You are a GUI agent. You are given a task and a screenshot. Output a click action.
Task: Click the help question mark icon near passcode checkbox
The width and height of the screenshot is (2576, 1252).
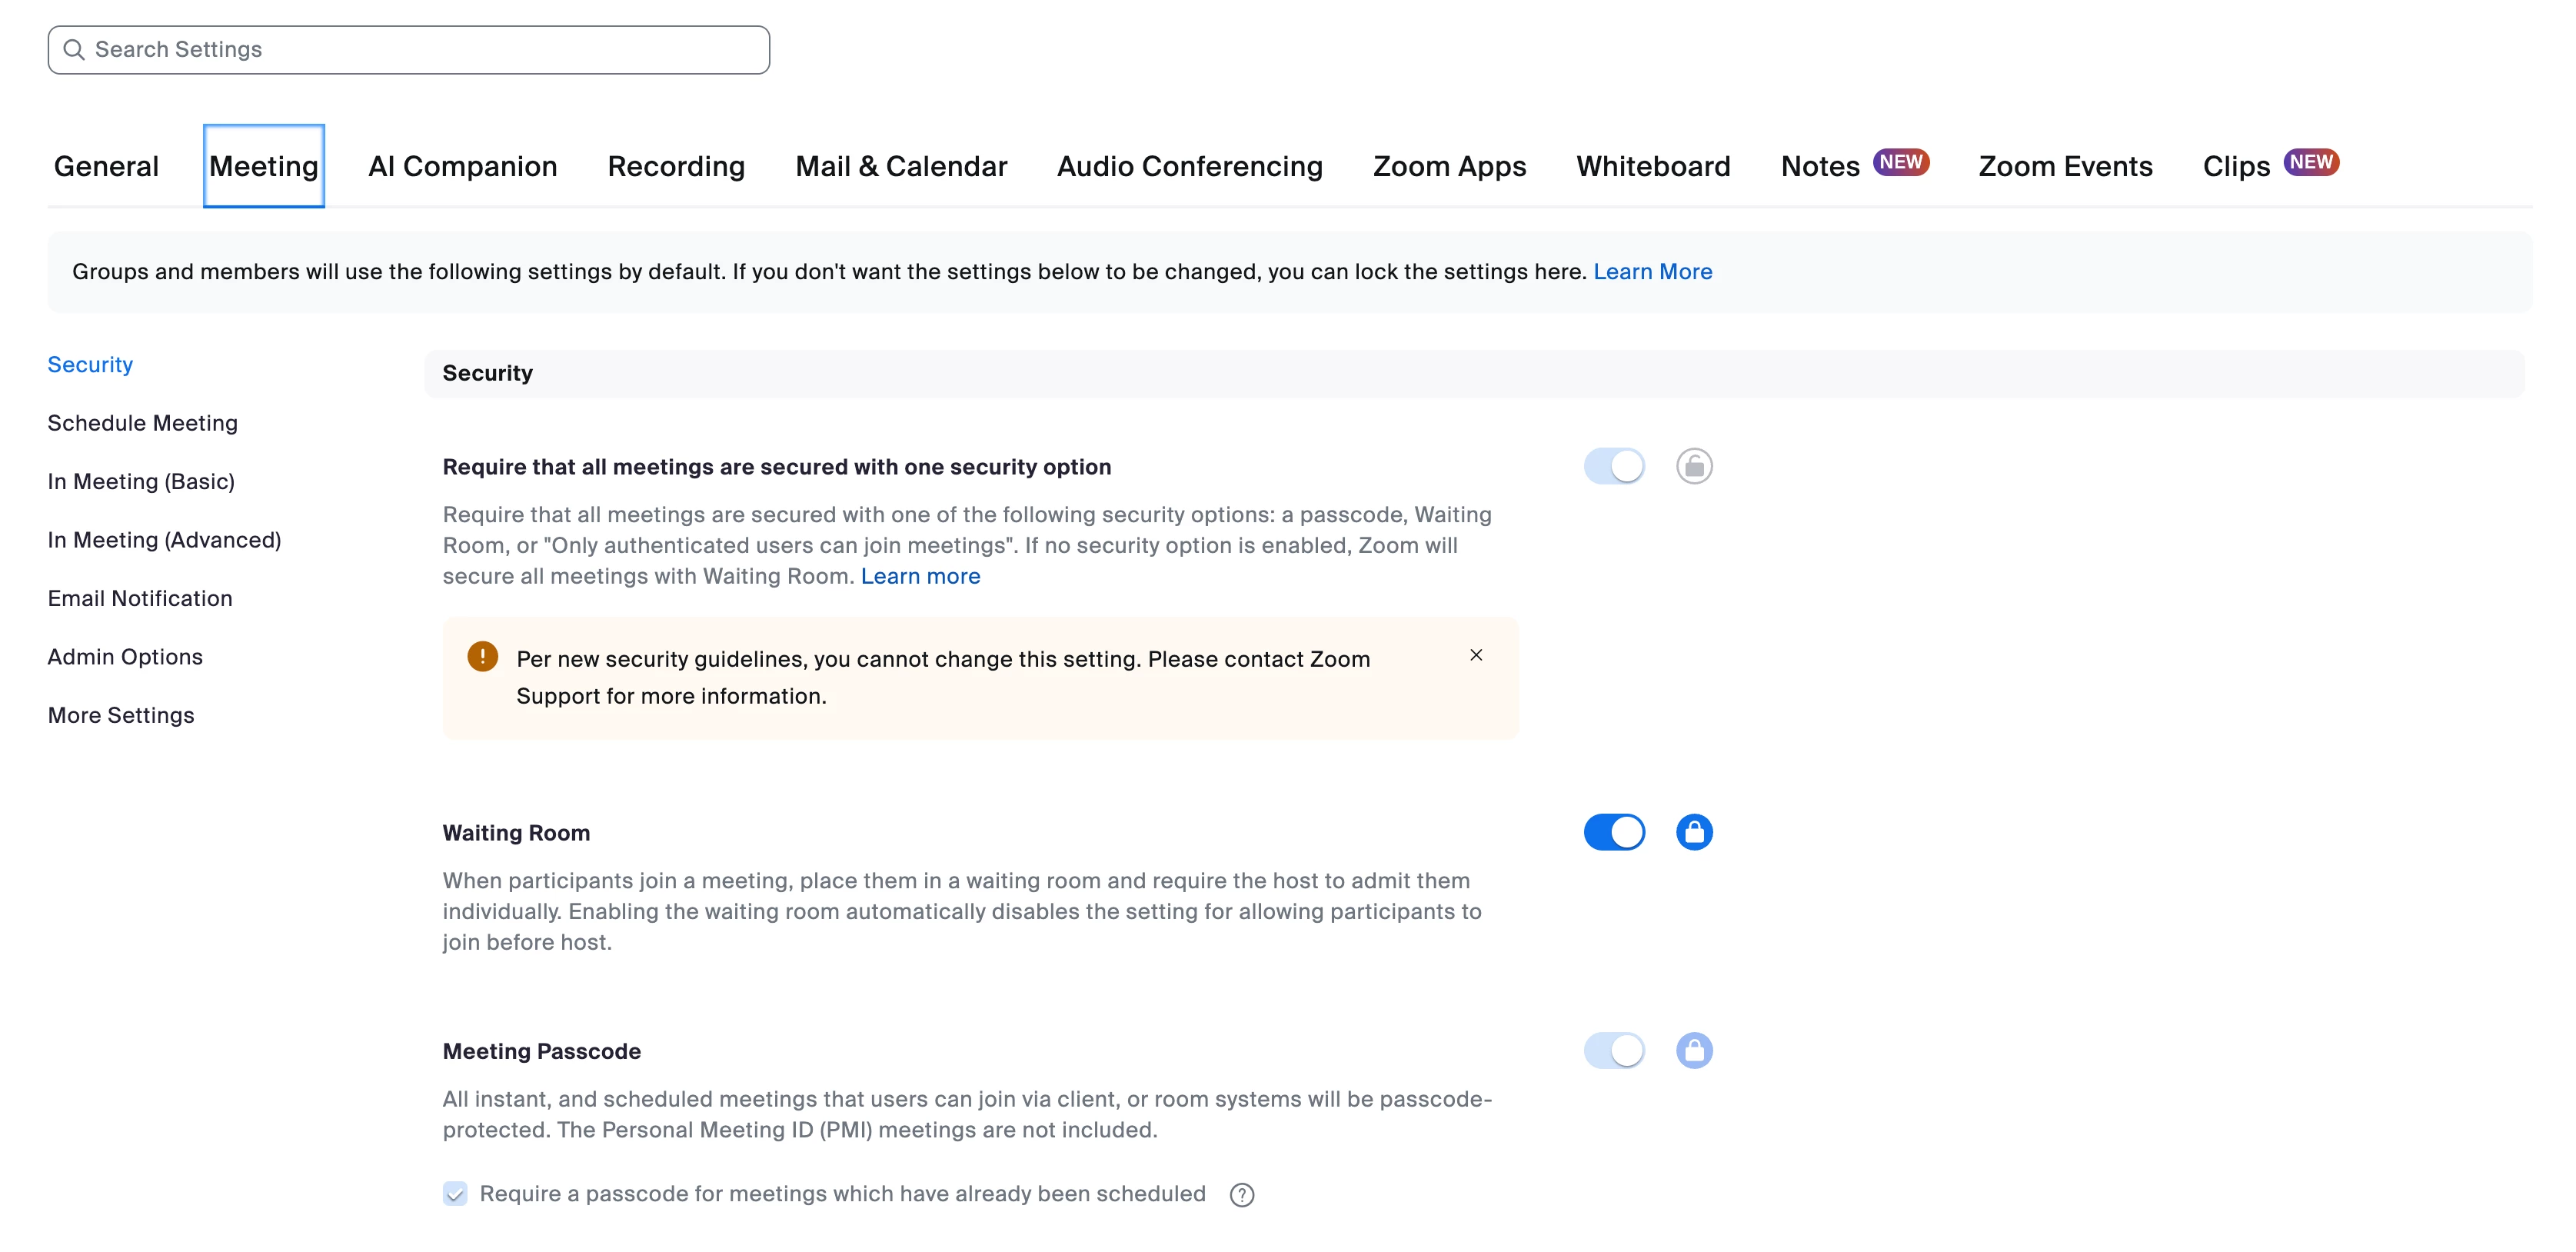(x=1241, y=1194)
